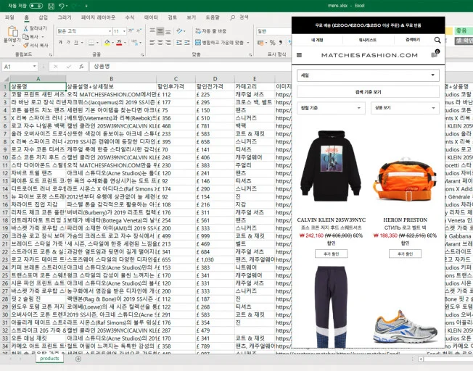Open the 상품 보기 view dropdown
The width and height of the screenshot is (473, 371).
coord(405,108)
